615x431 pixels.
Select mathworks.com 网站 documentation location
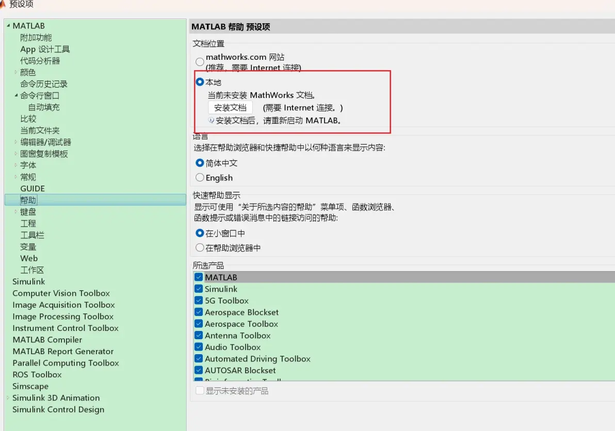click(x=200, y=61)
